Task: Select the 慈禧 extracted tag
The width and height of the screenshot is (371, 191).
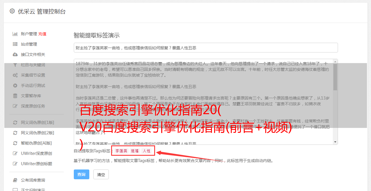Action: click(135, 151)
